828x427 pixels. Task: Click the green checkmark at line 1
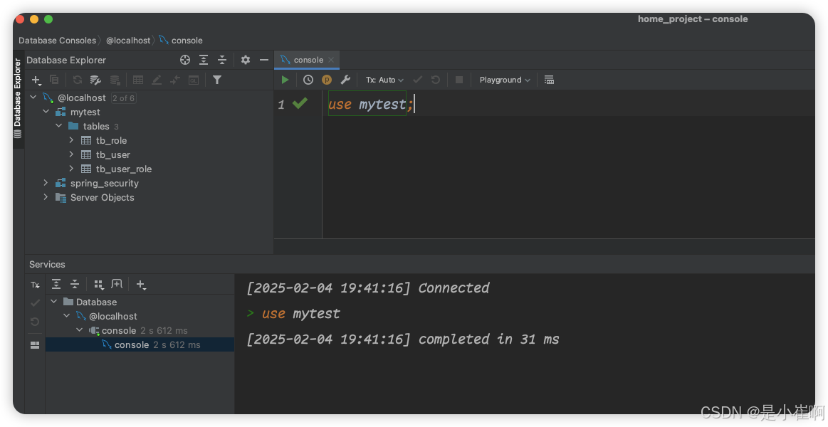300,103
